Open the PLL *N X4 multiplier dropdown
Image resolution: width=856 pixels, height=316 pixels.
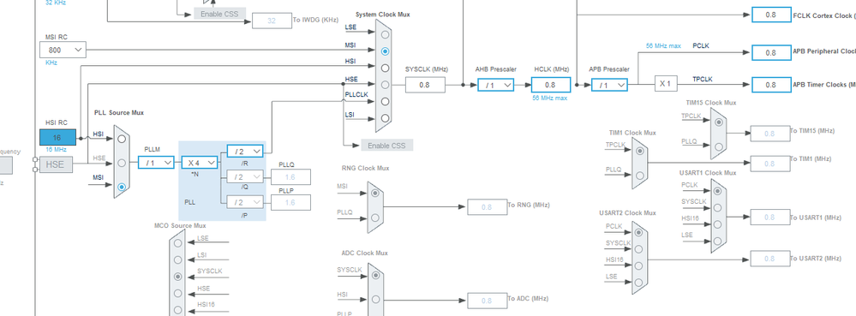coord(200,163)
